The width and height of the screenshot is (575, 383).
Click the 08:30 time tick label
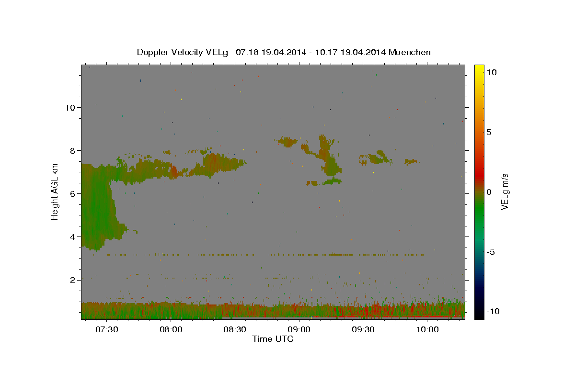click(x=235, y=330)
